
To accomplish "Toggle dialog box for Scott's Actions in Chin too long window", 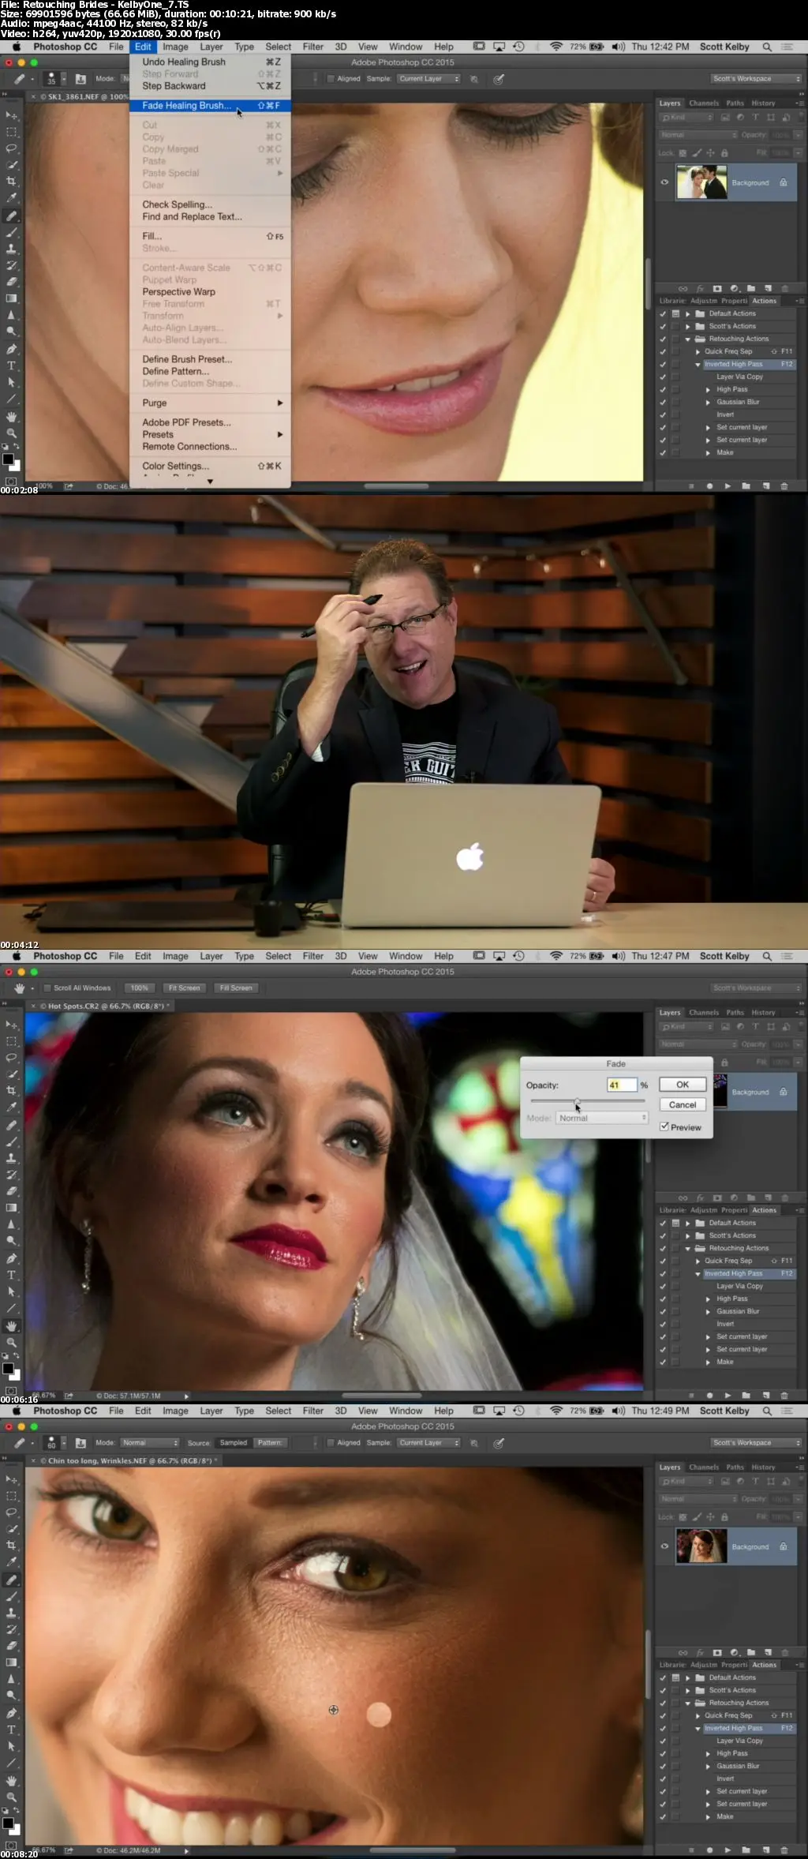I will (675, 1690).
